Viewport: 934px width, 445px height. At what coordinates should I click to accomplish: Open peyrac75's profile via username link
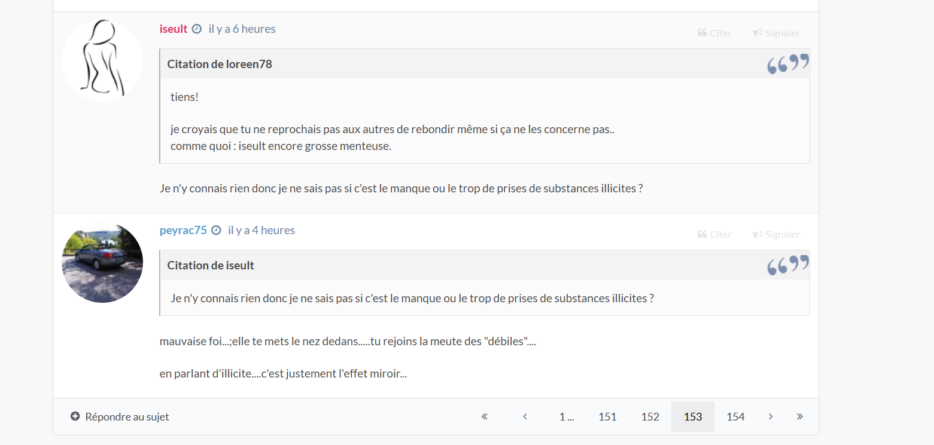[x=183, y=230]
